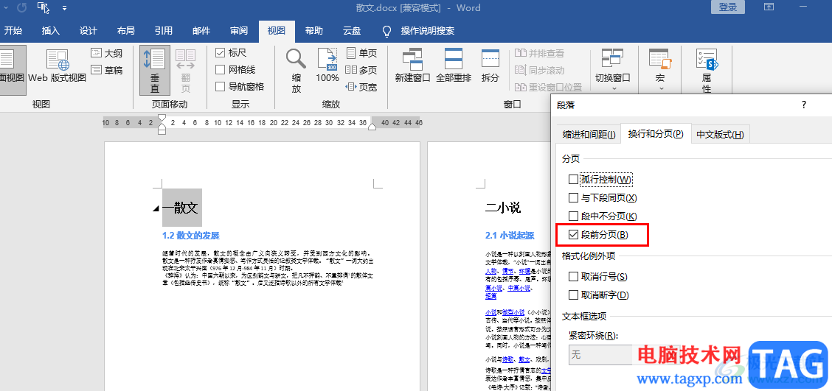Arrange All windows (全部重排)
Image resolution: width=832 pixels, height=391 pixels.
coord(454,65)
